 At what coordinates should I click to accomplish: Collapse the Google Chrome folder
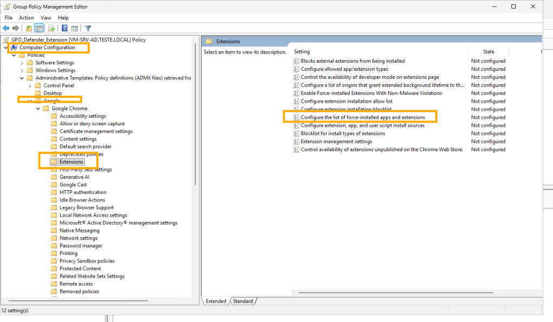pos(38,109)
